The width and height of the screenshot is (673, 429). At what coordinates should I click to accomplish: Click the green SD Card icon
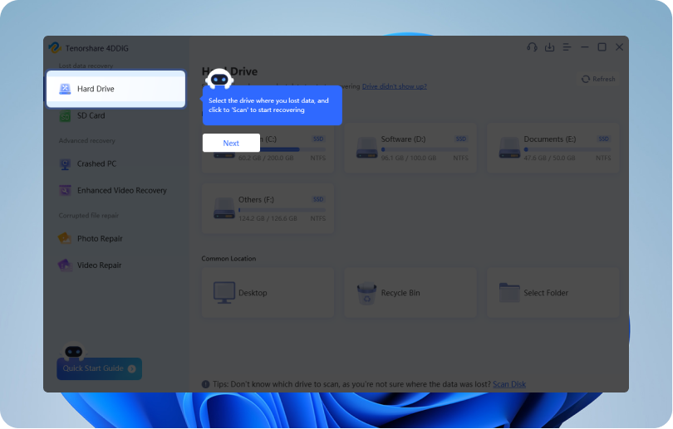click(65, 115)
